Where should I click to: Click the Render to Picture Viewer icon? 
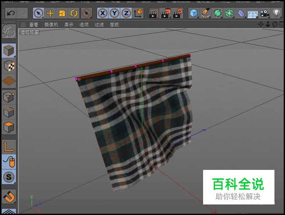[x=166, y=13]
